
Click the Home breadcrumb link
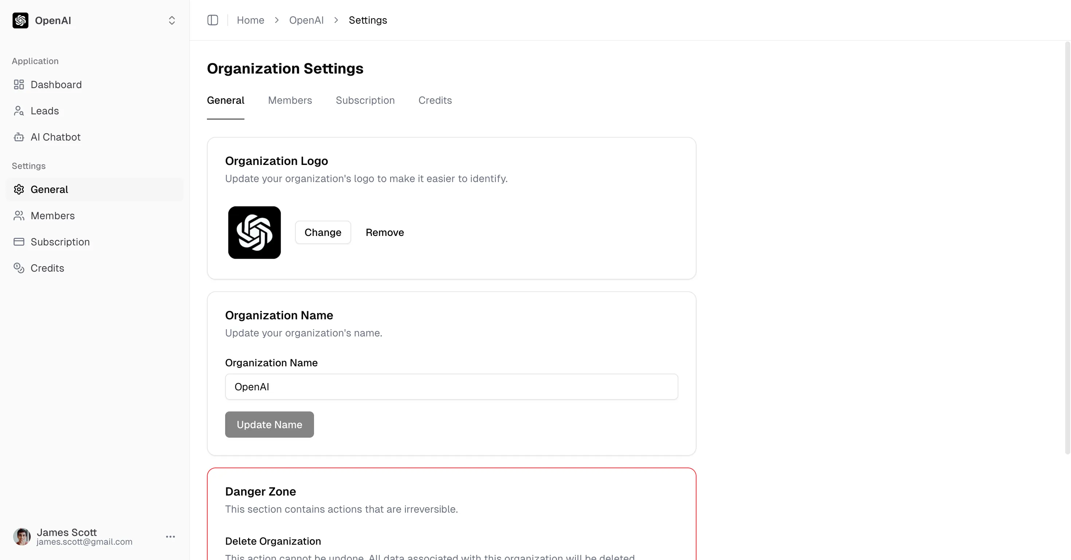click(251, 20)
